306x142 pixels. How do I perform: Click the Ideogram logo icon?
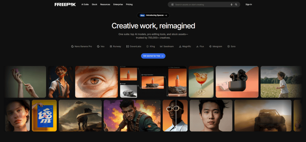[210, 47]
